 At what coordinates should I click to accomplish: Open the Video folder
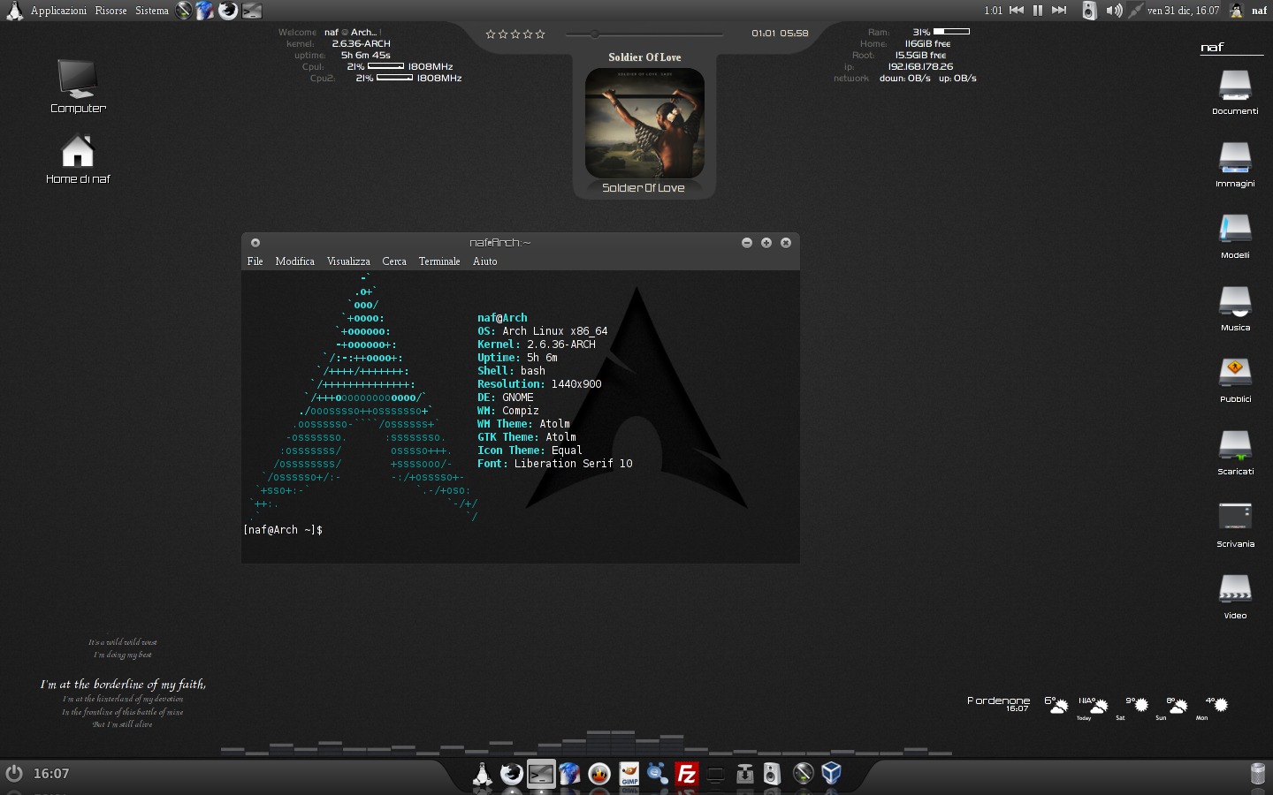click(x=1235, y=596)
